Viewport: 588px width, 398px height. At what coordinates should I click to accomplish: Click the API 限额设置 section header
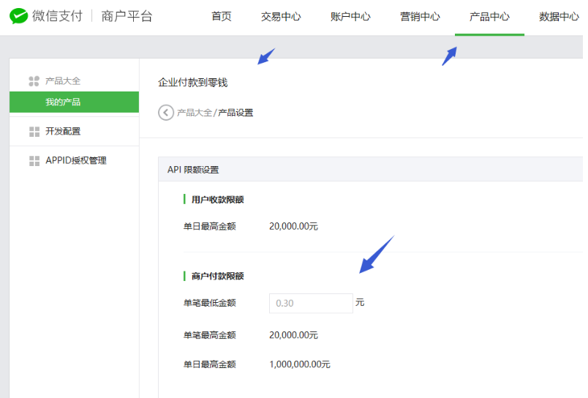click(x=193, y=170)
